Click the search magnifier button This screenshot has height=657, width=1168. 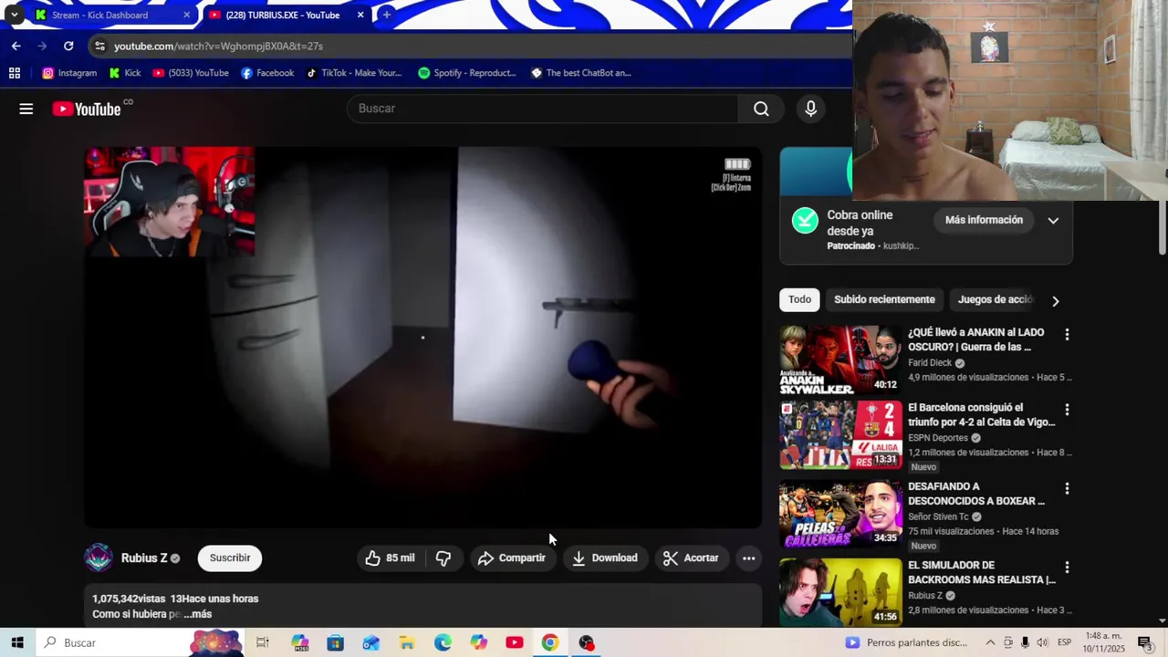click(761, 109)
